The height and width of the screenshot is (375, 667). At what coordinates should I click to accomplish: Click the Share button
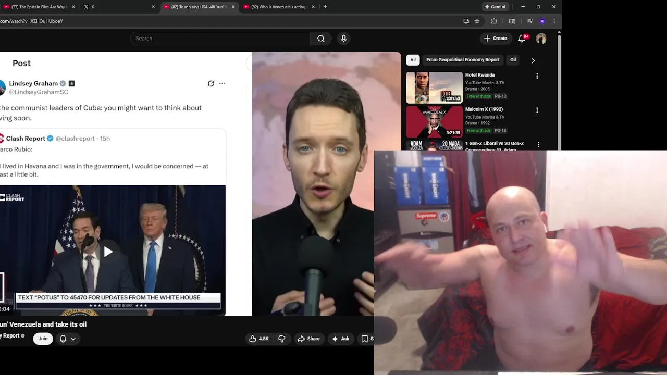tap(308, 339)
